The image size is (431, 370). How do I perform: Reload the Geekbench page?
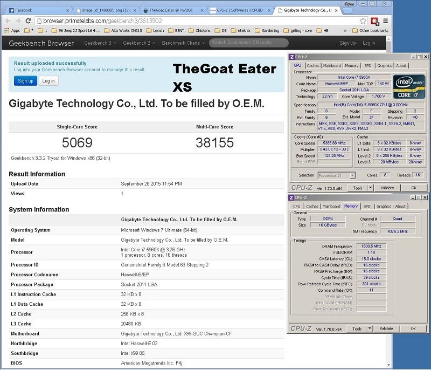click(x=28, y=21)
